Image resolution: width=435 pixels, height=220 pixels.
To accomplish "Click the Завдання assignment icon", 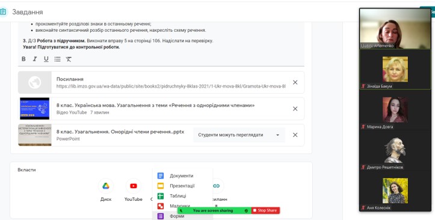I will (x=3, y=12).
